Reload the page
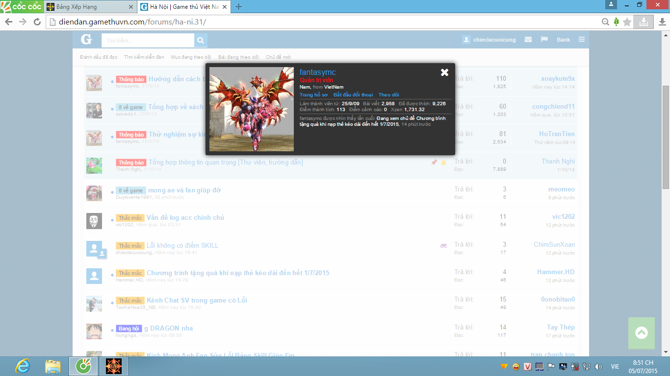This screenshot has width=670, height=376. [x=37, y=22]
